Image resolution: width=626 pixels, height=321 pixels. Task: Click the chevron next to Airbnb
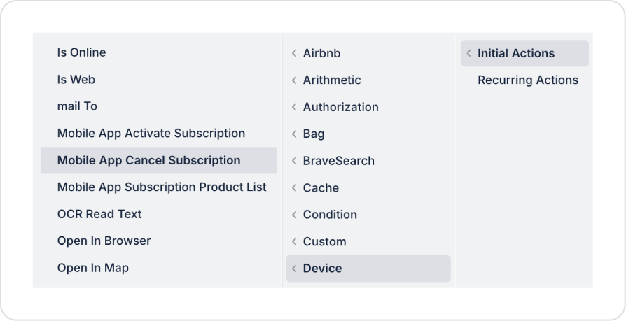pos(294,54)
